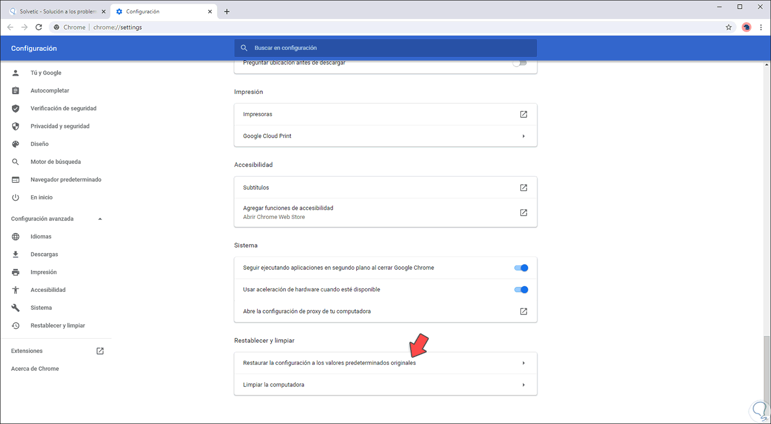Click the En inicio power icon

(15, 197)
